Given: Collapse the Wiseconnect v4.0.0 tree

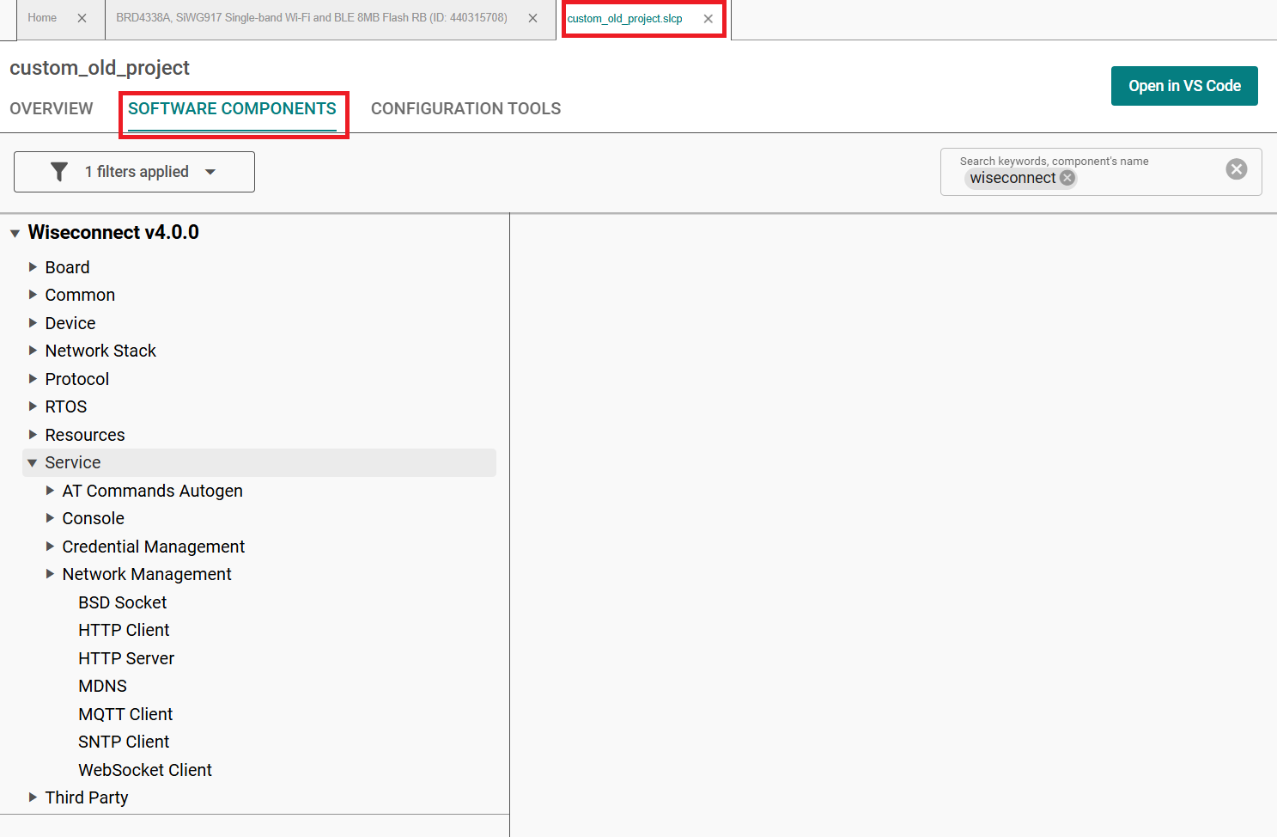Looking at the screenshot, I should pyautogui.click(x=15, y=233).
